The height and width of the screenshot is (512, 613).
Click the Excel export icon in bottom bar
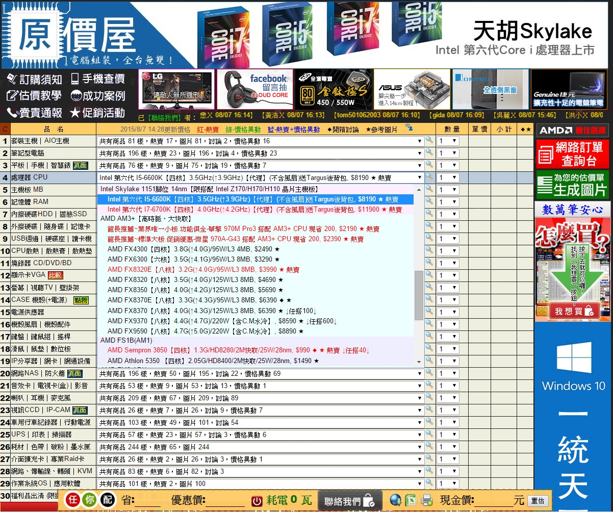coord(411,500)
